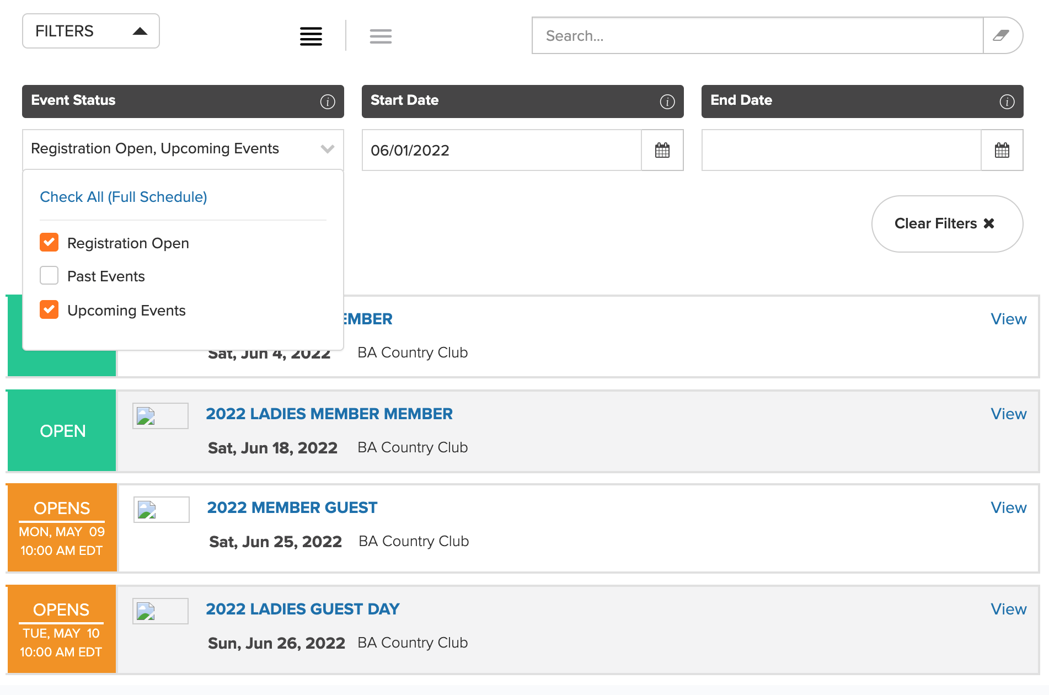Click the End Date header label
This screenshot has width=1049, height=695.
pyautogui.click(x=741, y=100)
